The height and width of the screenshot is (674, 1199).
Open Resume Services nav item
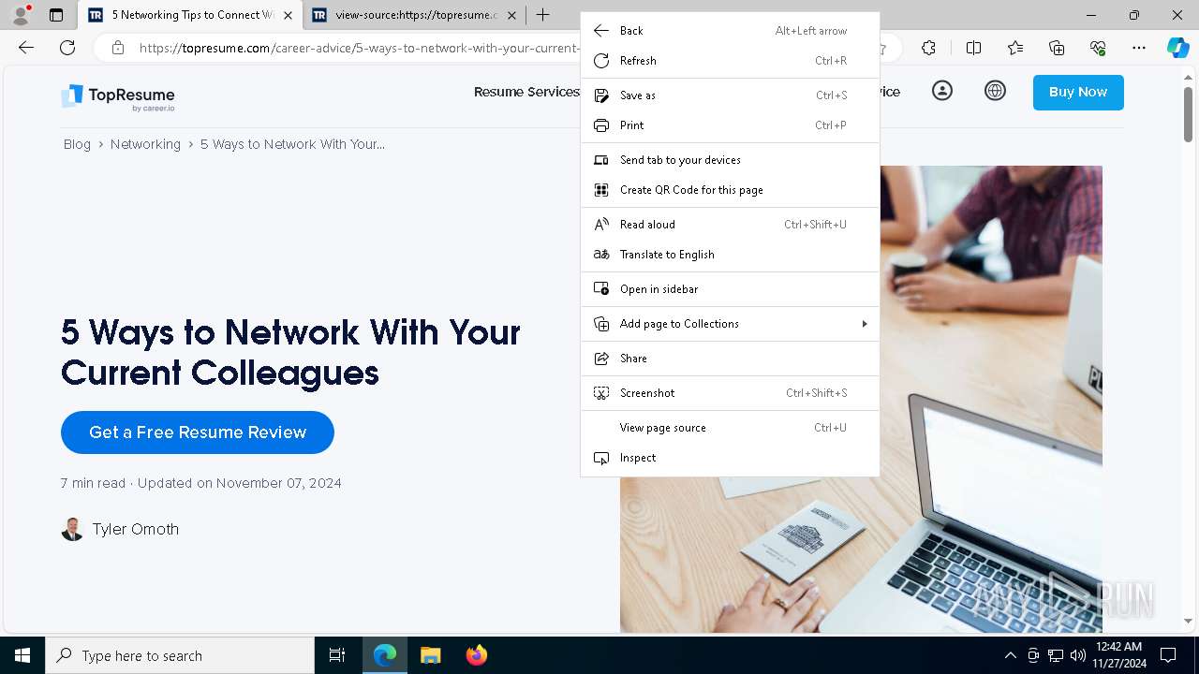[526, 92]
